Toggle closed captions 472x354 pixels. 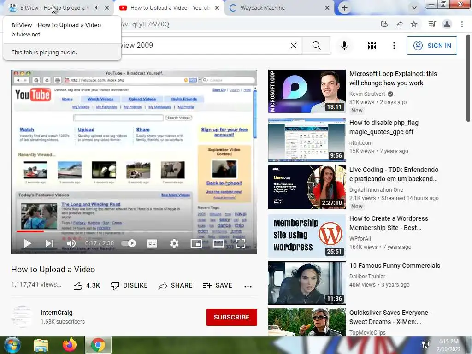(x=152, y=243)
